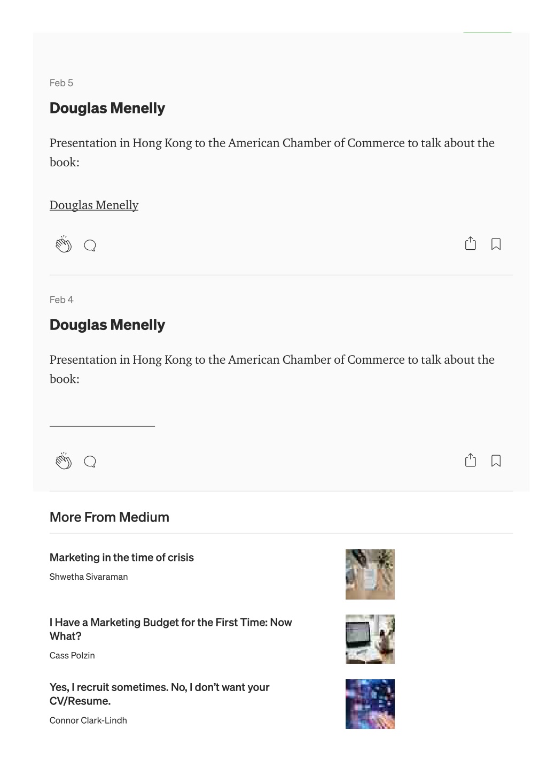Open 'Yes, I recruit sometimes' article
The height and width of the screenshot is (775, 547).
(x=160, y=694)
